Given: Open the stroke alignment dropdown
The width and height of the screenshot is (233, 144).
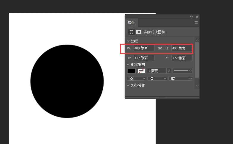Looking at the screenshot, I should coord(137,79).
